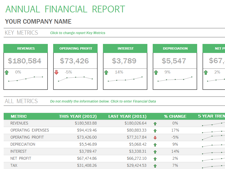
Task: Click the 'Click to change report Key Metrics' link
Action: pos(78,33)
